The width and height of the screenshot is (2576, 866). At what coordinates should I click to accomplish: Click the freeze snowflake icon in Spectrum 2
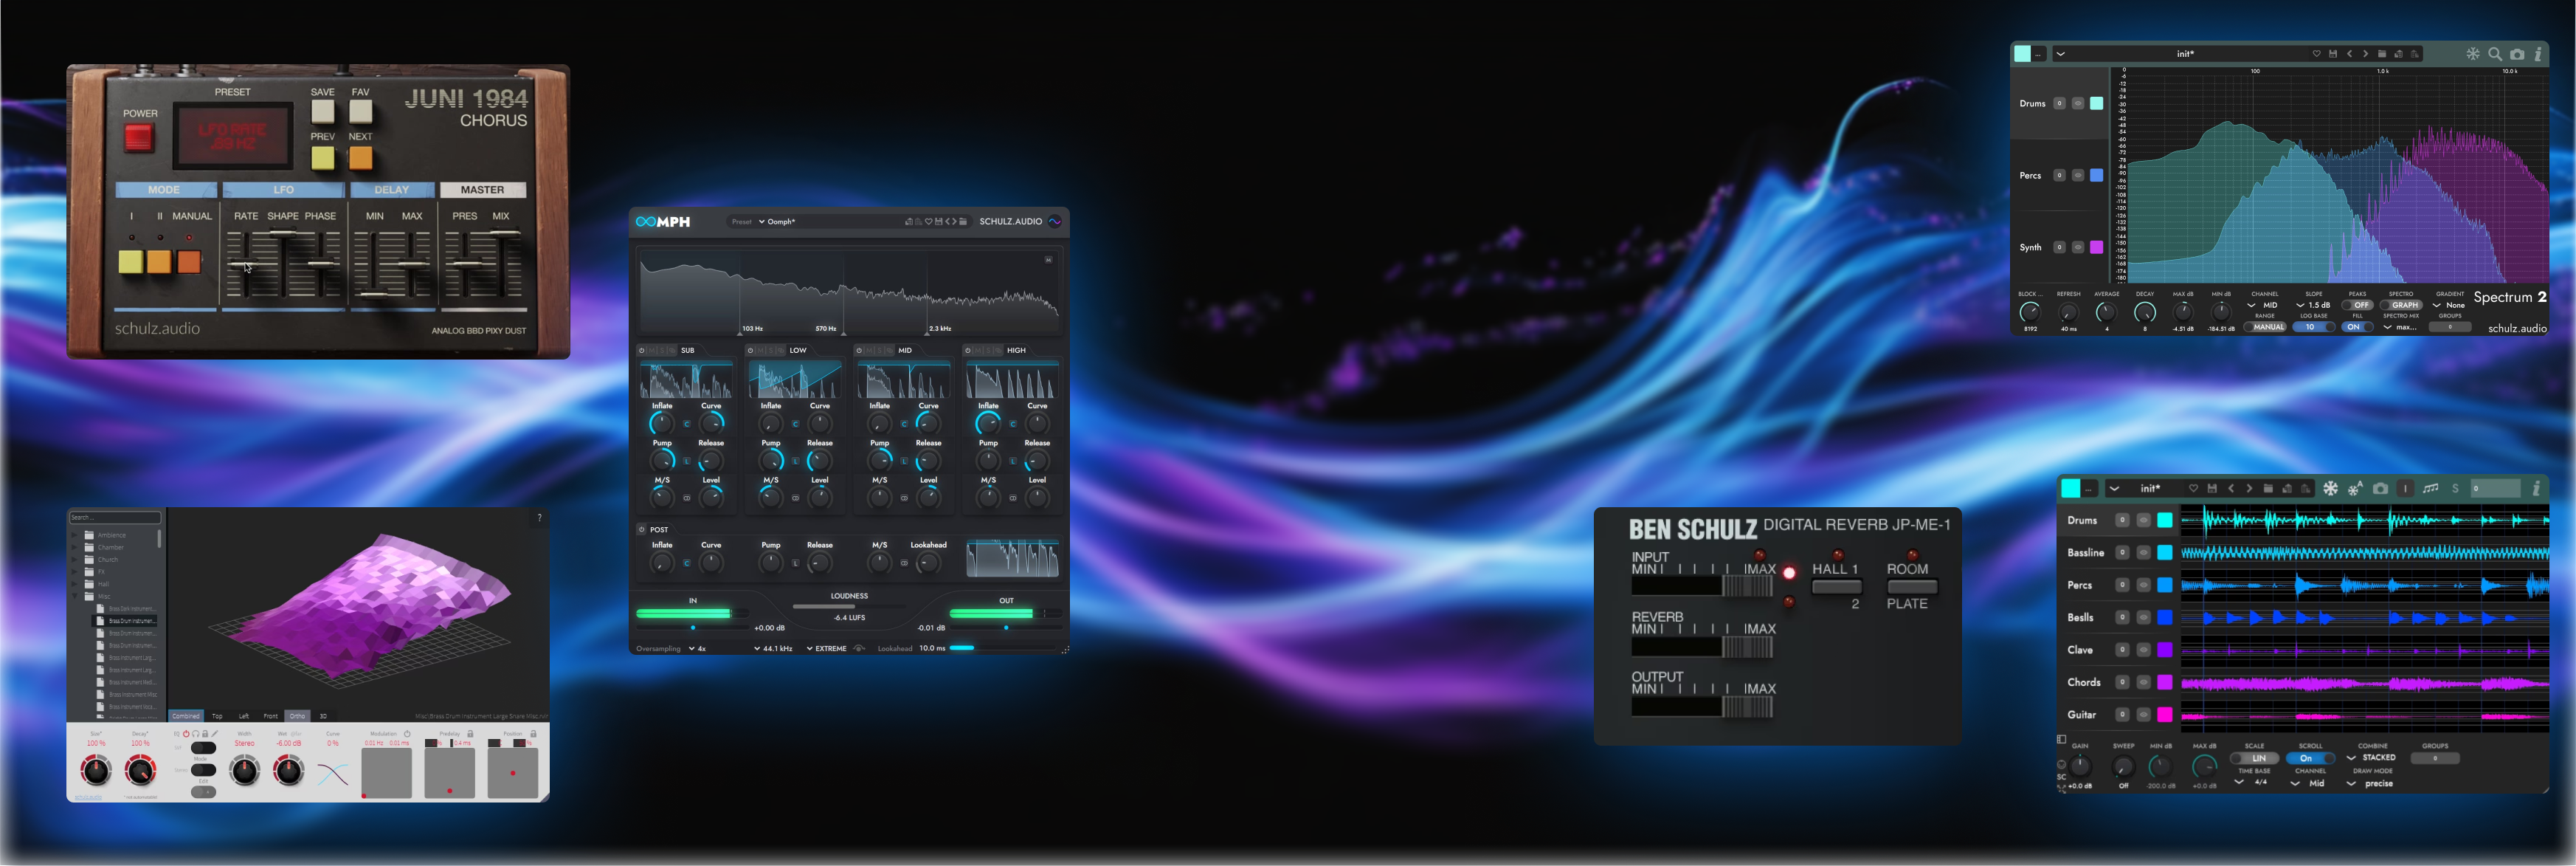2472,54
